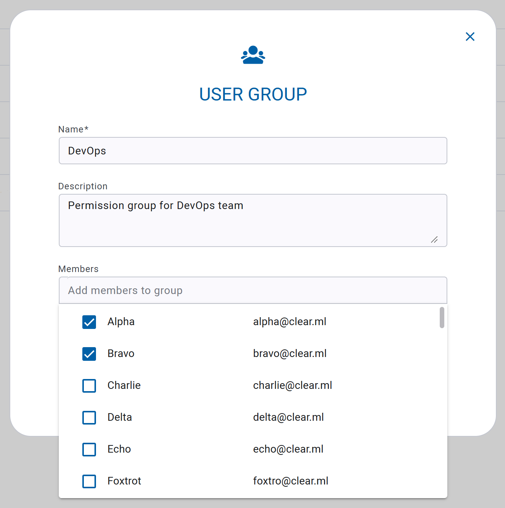This screenshot has width=505, height=508.
Task: Click the members list scrollbar
Action: (442, 318)
